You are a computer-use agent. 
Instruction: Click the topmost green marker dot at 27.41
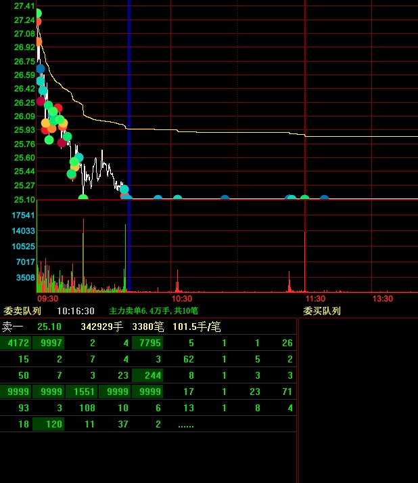(38, 13)
